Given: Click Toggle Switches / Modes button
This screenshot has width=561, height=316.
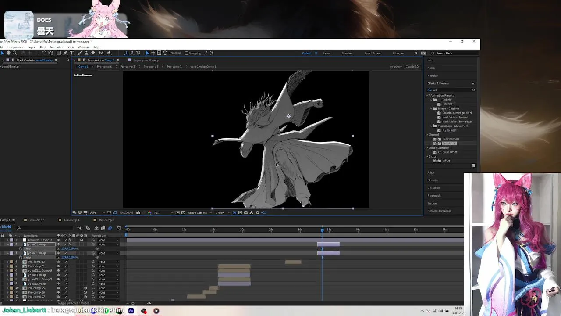Looking at the screenshot, I should click(72, 303).
